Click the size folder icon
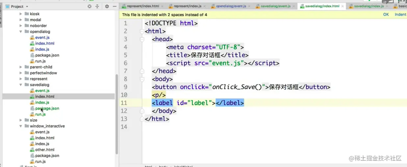 click(27, 120)
